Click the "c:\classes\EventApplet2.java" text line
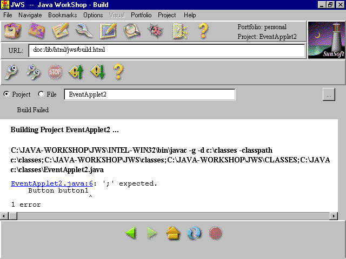 point(57,170)
